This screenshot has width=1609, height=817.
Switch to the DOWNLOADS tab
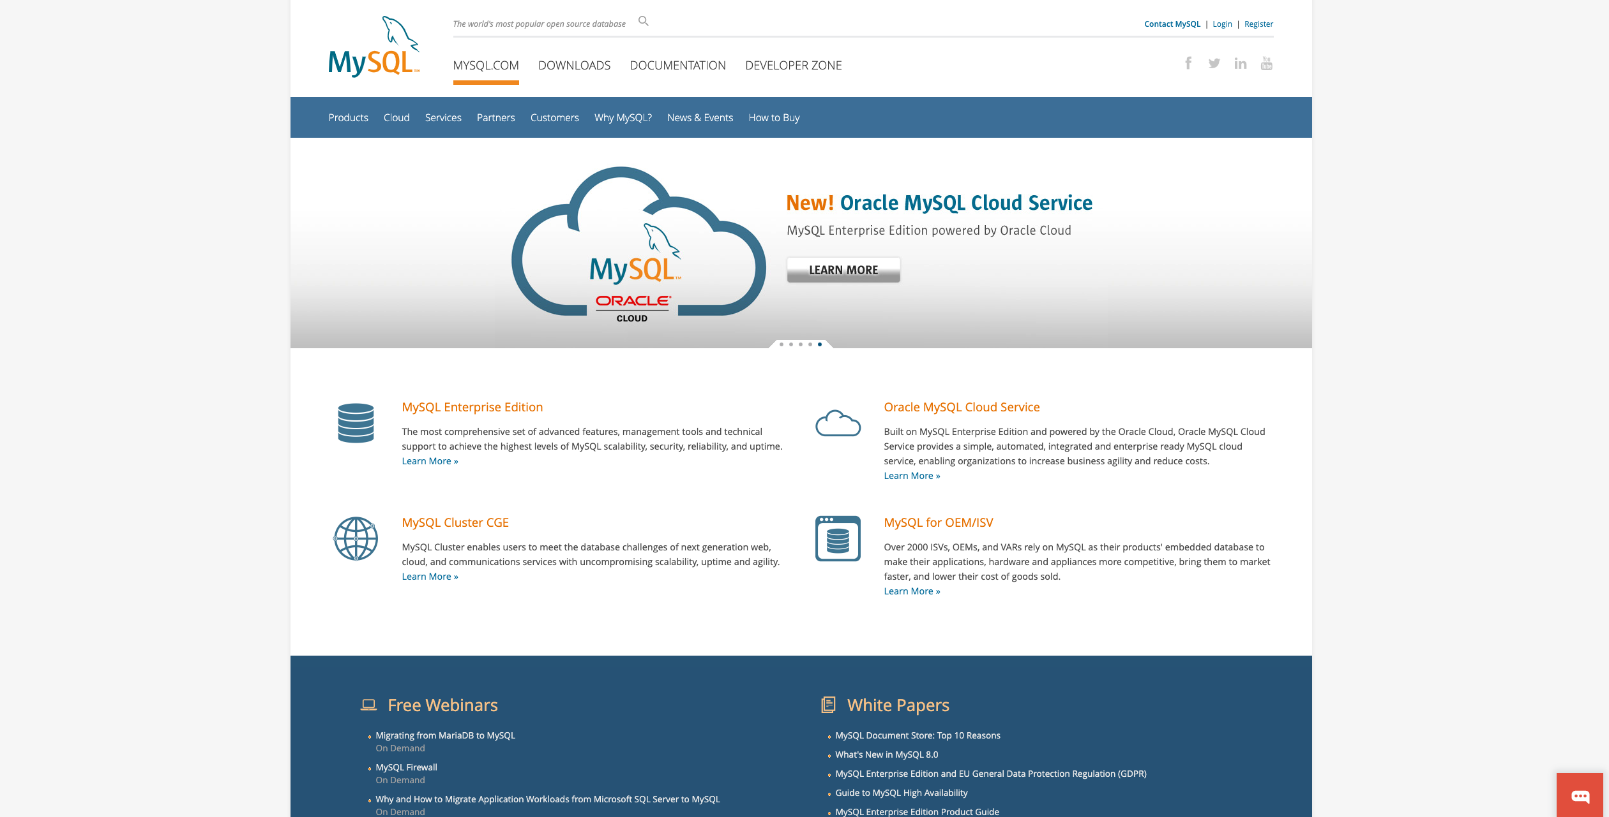(574, 65)
